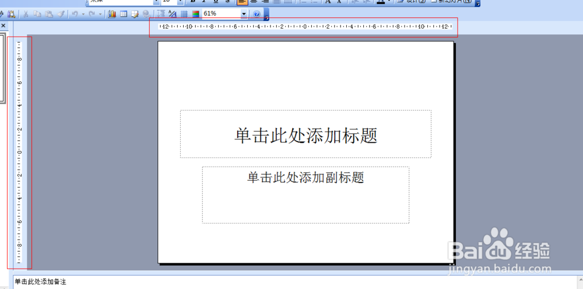Open Standard toolbar options arrow
583x289 pixels.
point(266,15)
